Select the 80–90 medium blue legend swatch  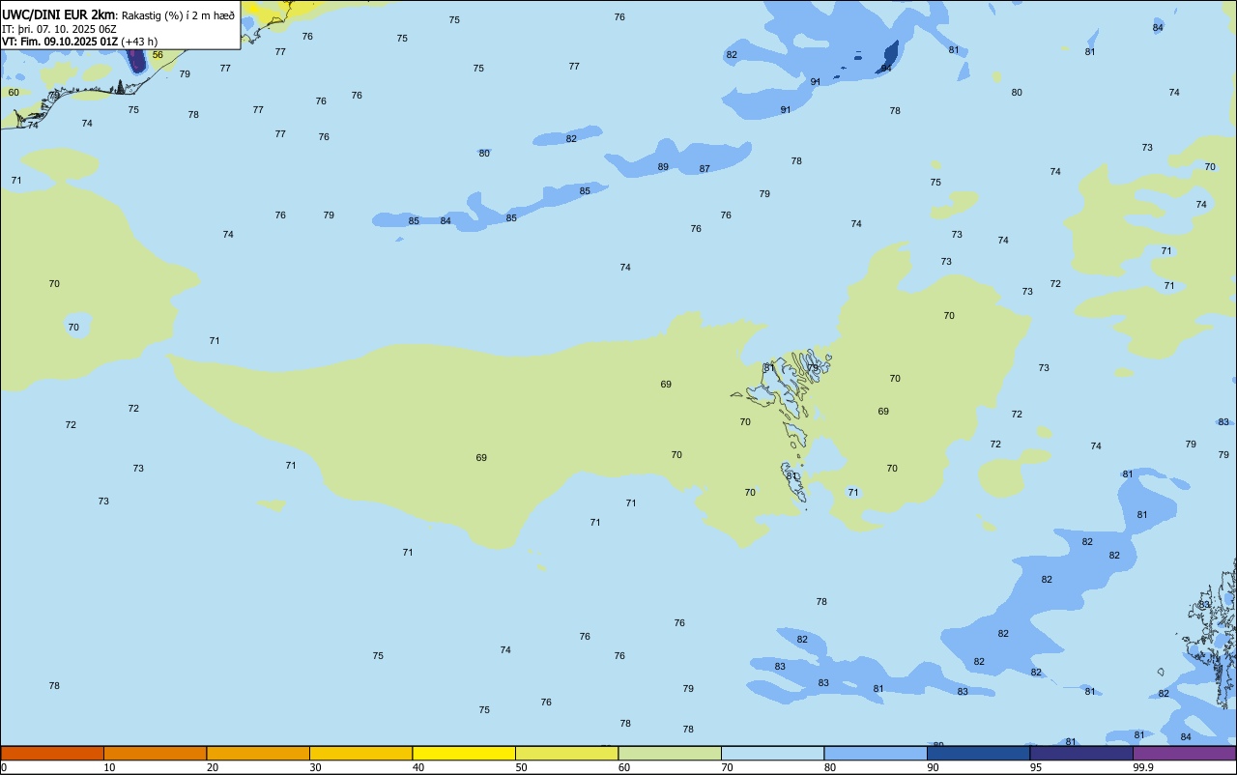(876, 753)
